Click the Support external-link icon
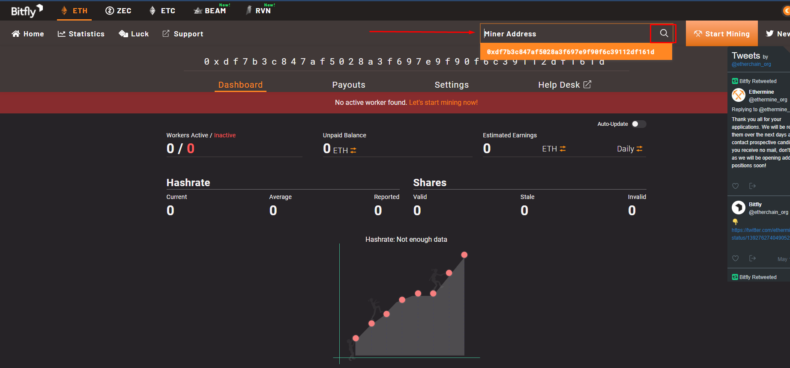 [166, 33]
